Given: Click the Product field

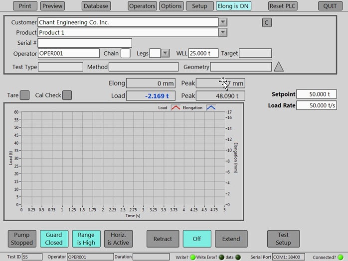Looking at the screenshot, I should click(x=128, y=32).
